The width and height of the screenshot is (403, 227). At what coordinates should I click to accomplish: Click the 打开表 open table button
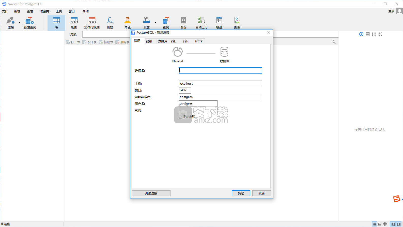[73, 42]
